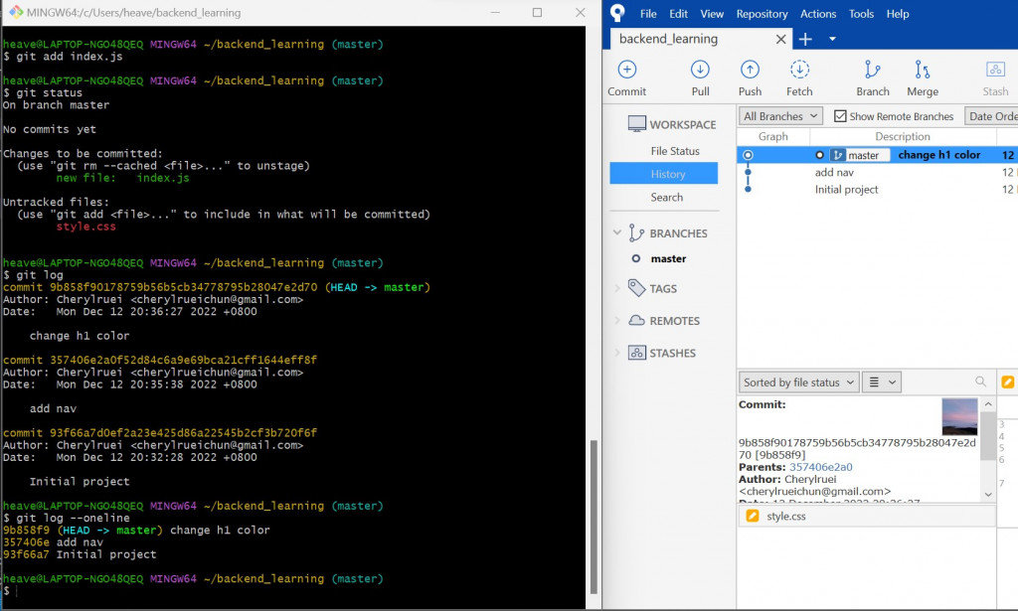1018x611 pixels.
Task: Select History in the sidebar
Action: coord(664,174)
